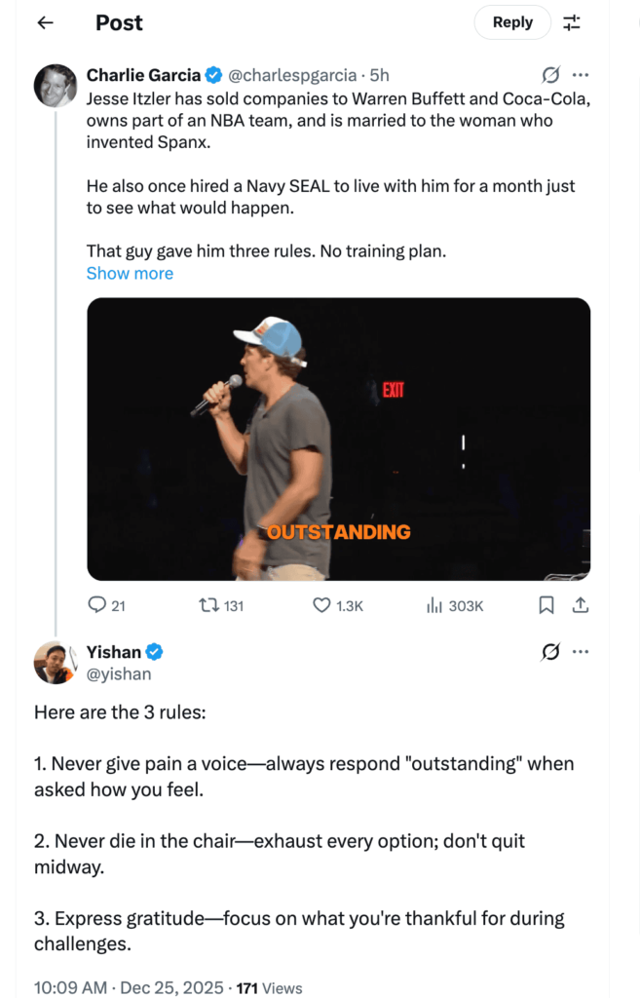Share Charlie Garcia's post
This screenshot has height=998, width=640.
click(x=580, y=605)
